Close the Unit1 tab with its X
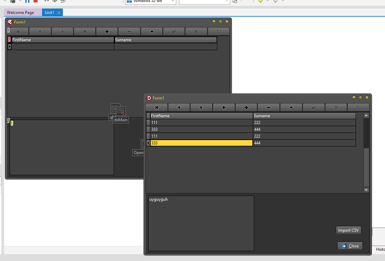 (59, 13)
